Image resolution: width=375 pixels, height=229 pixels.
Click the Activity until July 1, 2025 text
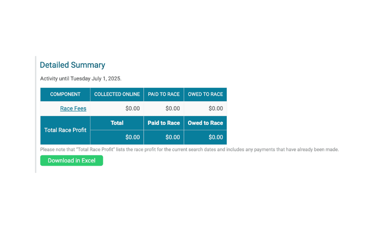(81, 79)
